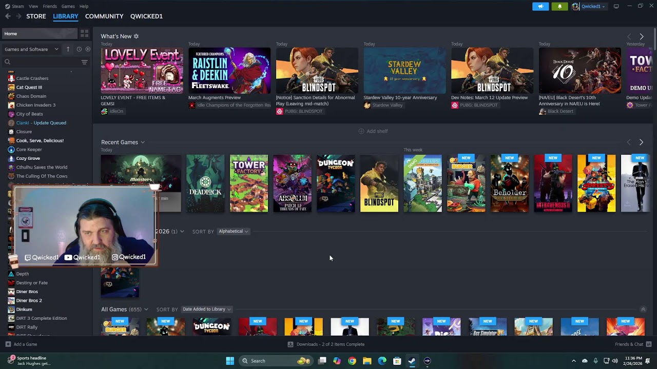
Task: Go back with the navigation arrow
Action: click(x=8, y=16)
